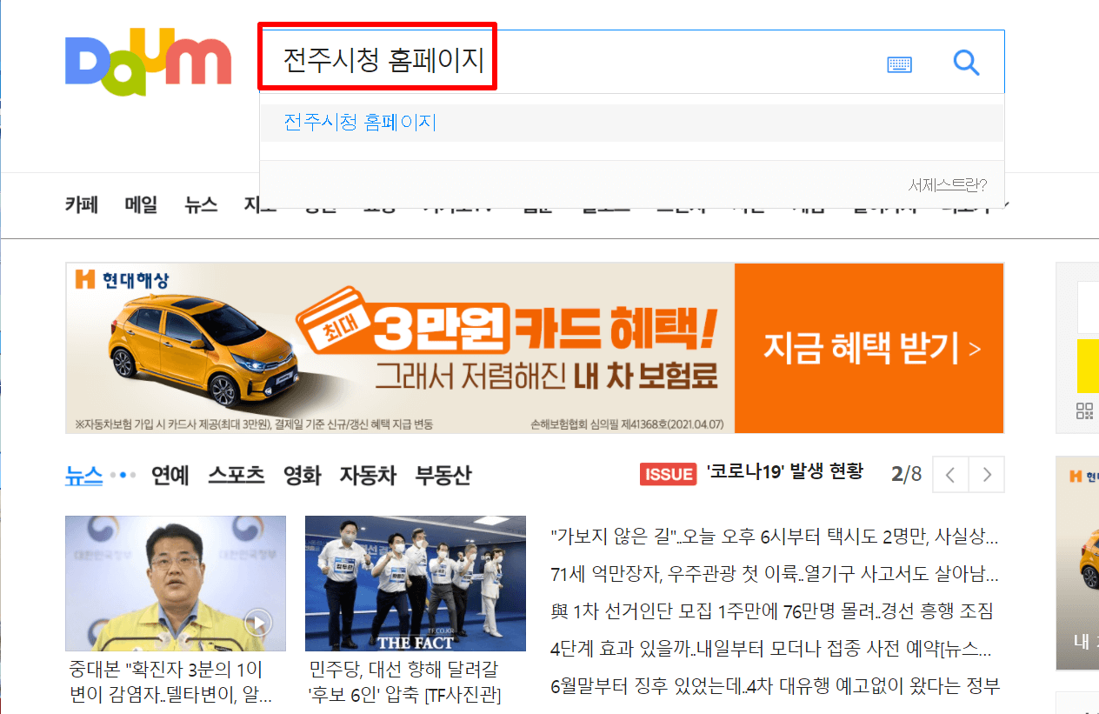This screenshot has height=714, width=1099.
Task: Open headline 4단계 효과 있을까..내일부터 모더나
Action: click(x=771, y=649)
